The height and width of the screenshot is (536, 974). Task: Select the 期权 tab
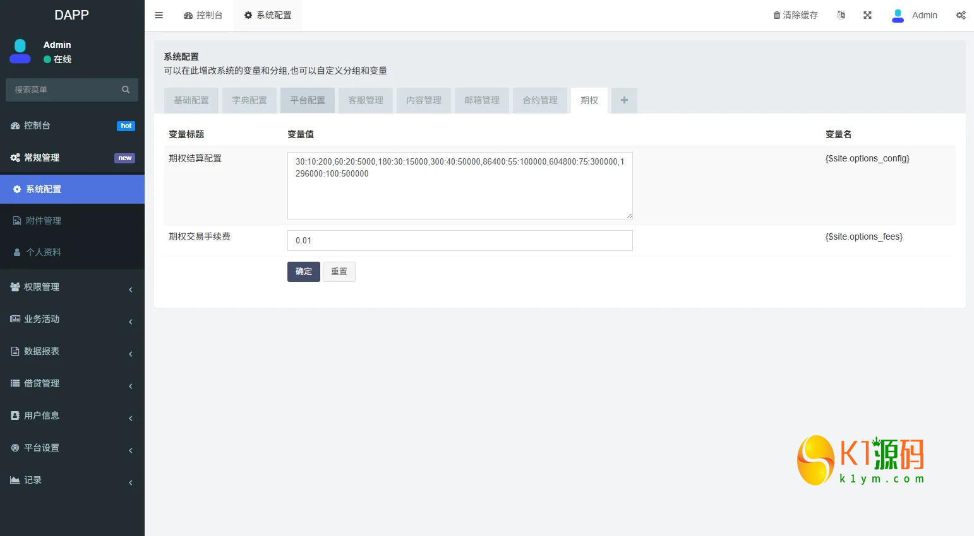coord(589,100)
